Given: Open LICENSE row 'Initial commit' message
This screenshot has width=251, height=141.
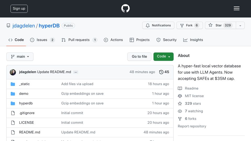Looking at the screenshot, I should click(x=72, y=122).
